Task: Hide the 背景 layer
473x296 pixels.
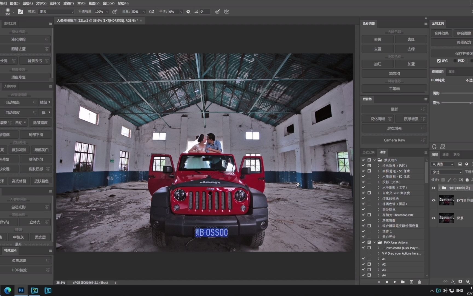Action: pyautogui.click(x=434, y=218)
